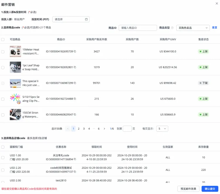The height and width of the screenshot is (194, 220).
Task: Focus the 商品ID search input
Action: [138, 28]
